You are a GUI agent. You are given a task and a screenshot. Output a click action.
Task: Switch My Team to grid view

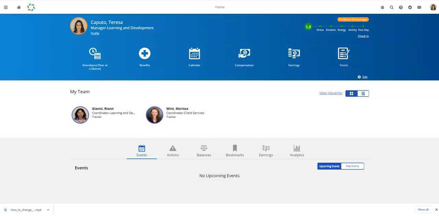tap(351, 94)
